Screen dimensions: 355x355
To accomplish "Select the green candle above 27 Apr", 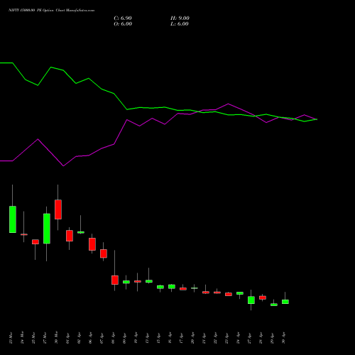I will (x=251, y=300).
